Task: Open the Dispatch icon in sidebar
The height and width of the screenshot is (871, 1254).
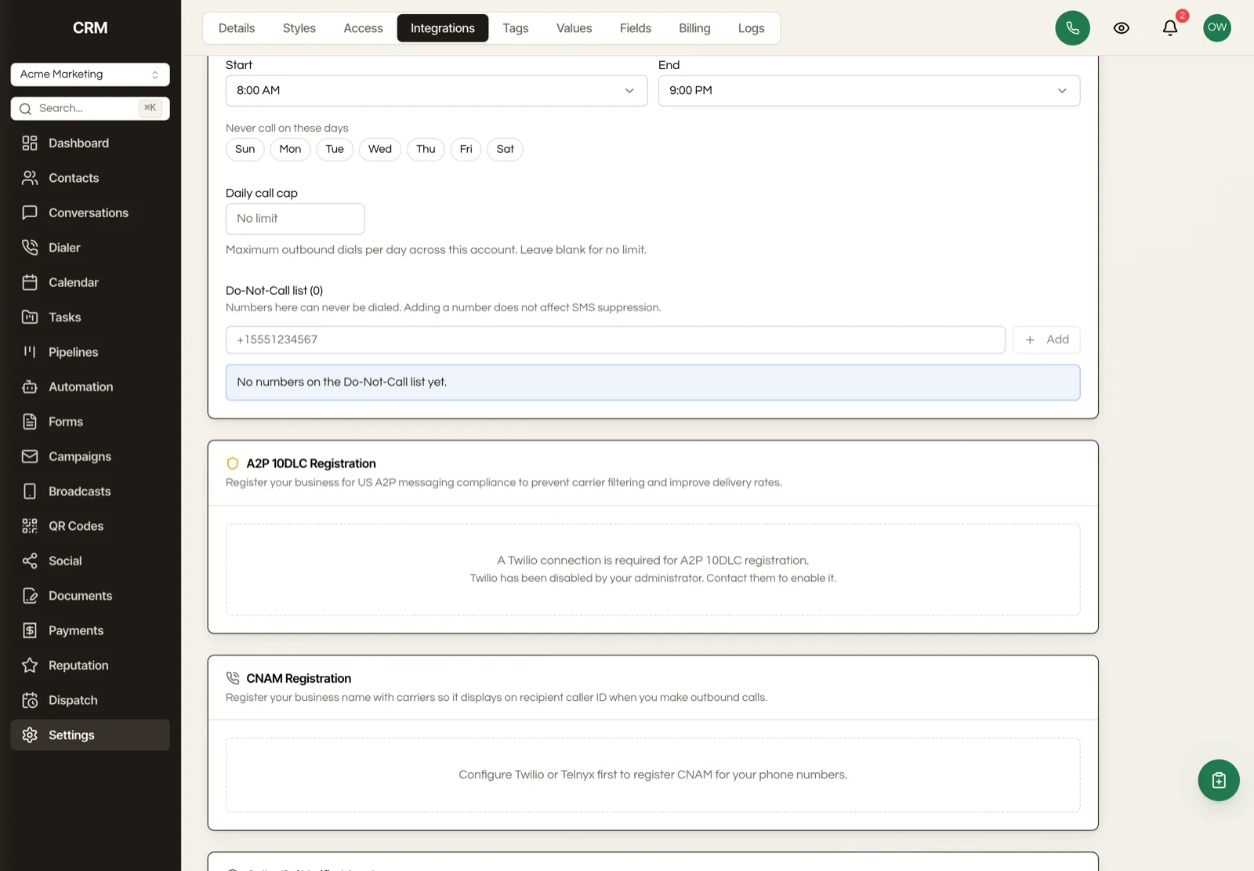Action: (30, 700)
